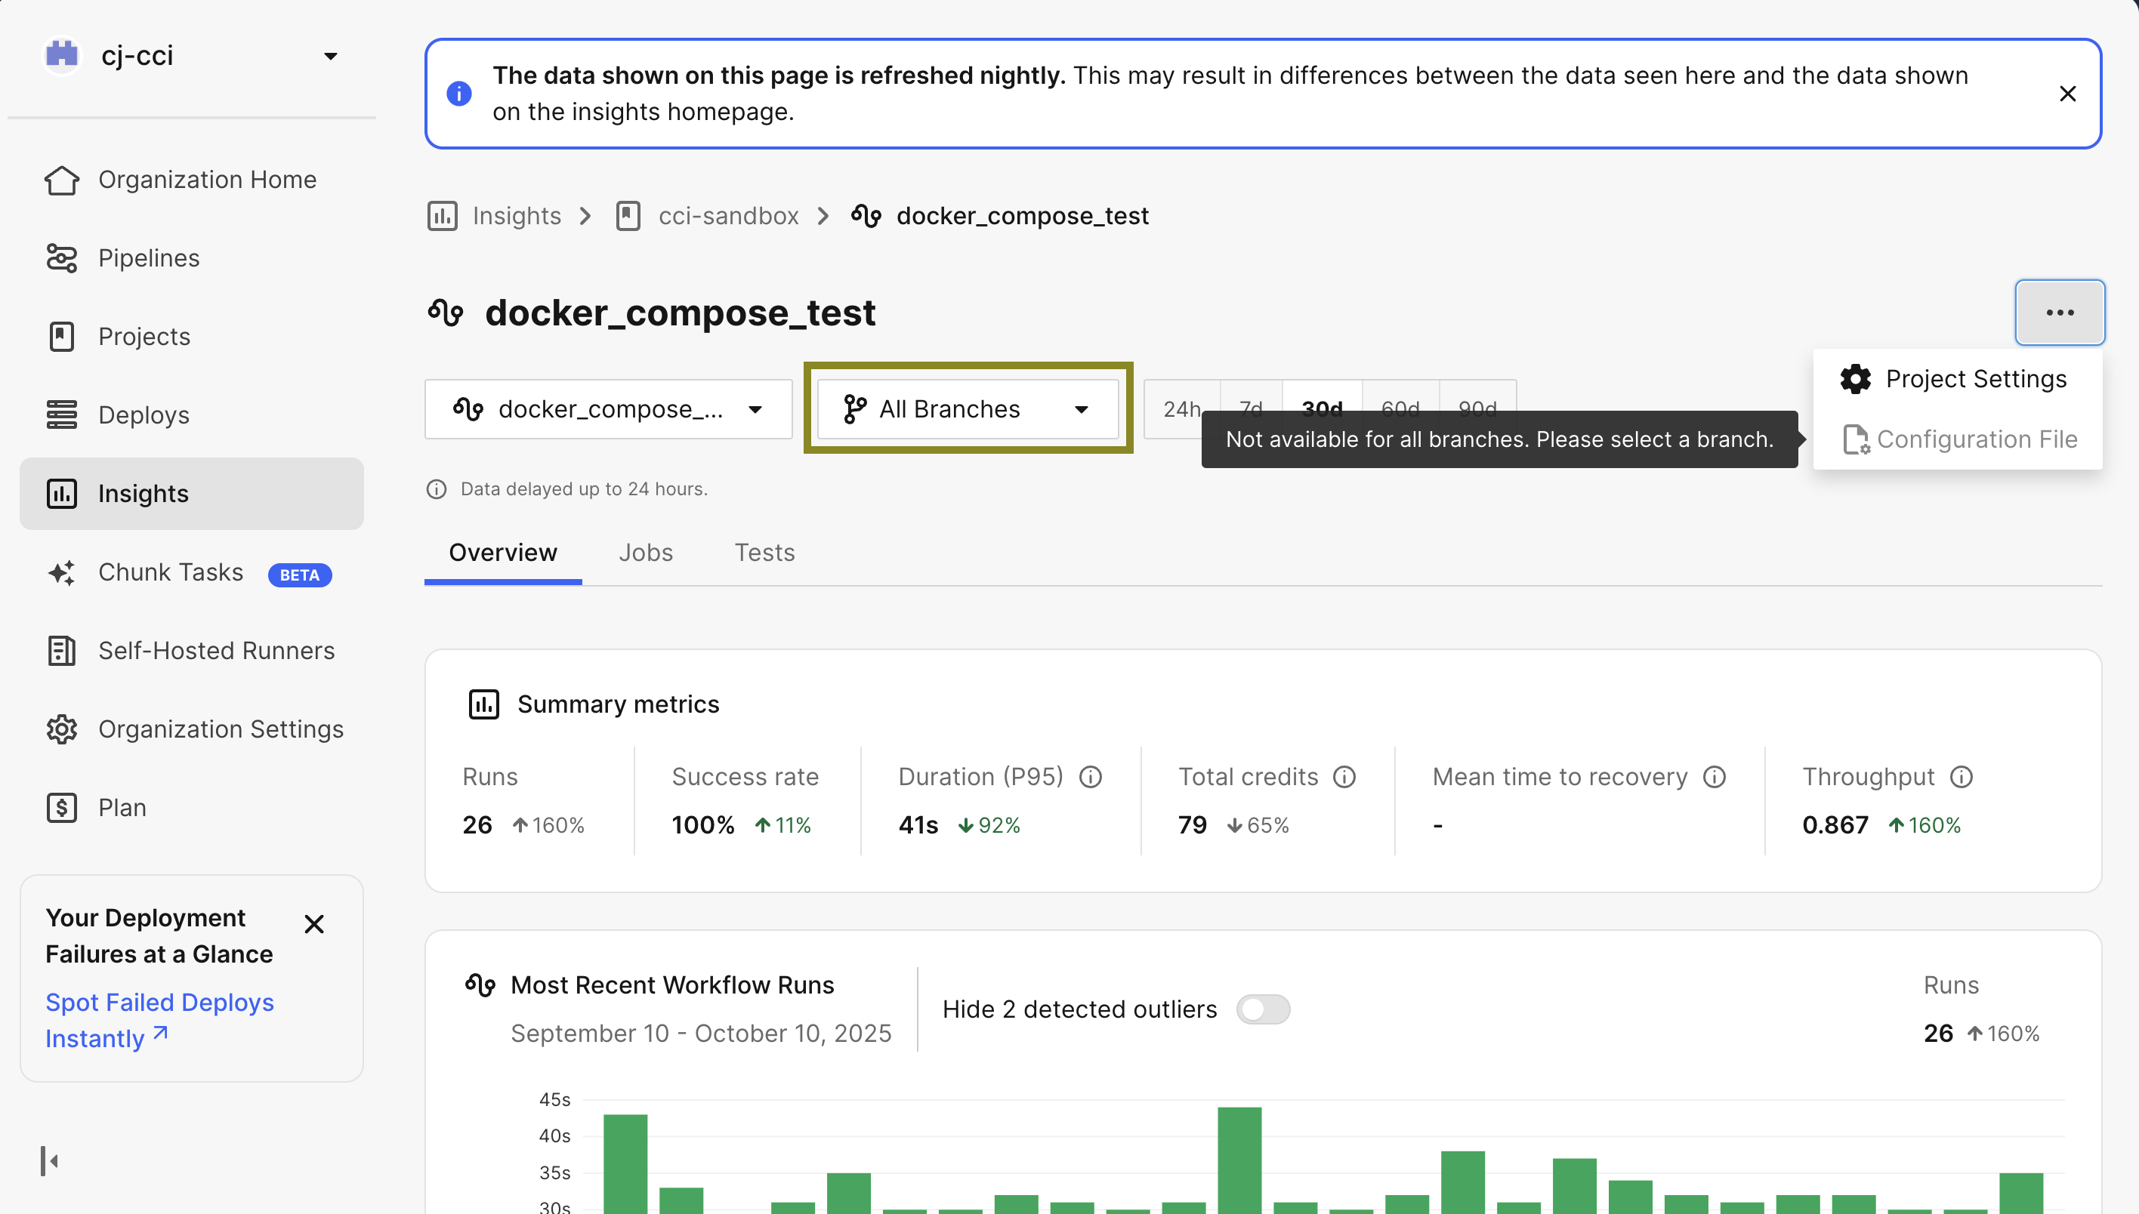Dismiss the Deployment Failures promo card

pos(313,924)
